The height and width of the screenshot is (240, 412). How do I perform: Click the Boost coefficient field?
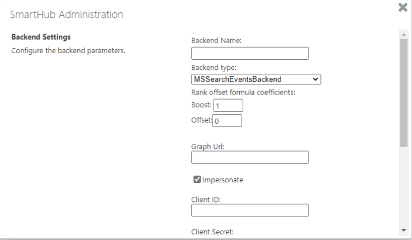(x=229, y=105)
